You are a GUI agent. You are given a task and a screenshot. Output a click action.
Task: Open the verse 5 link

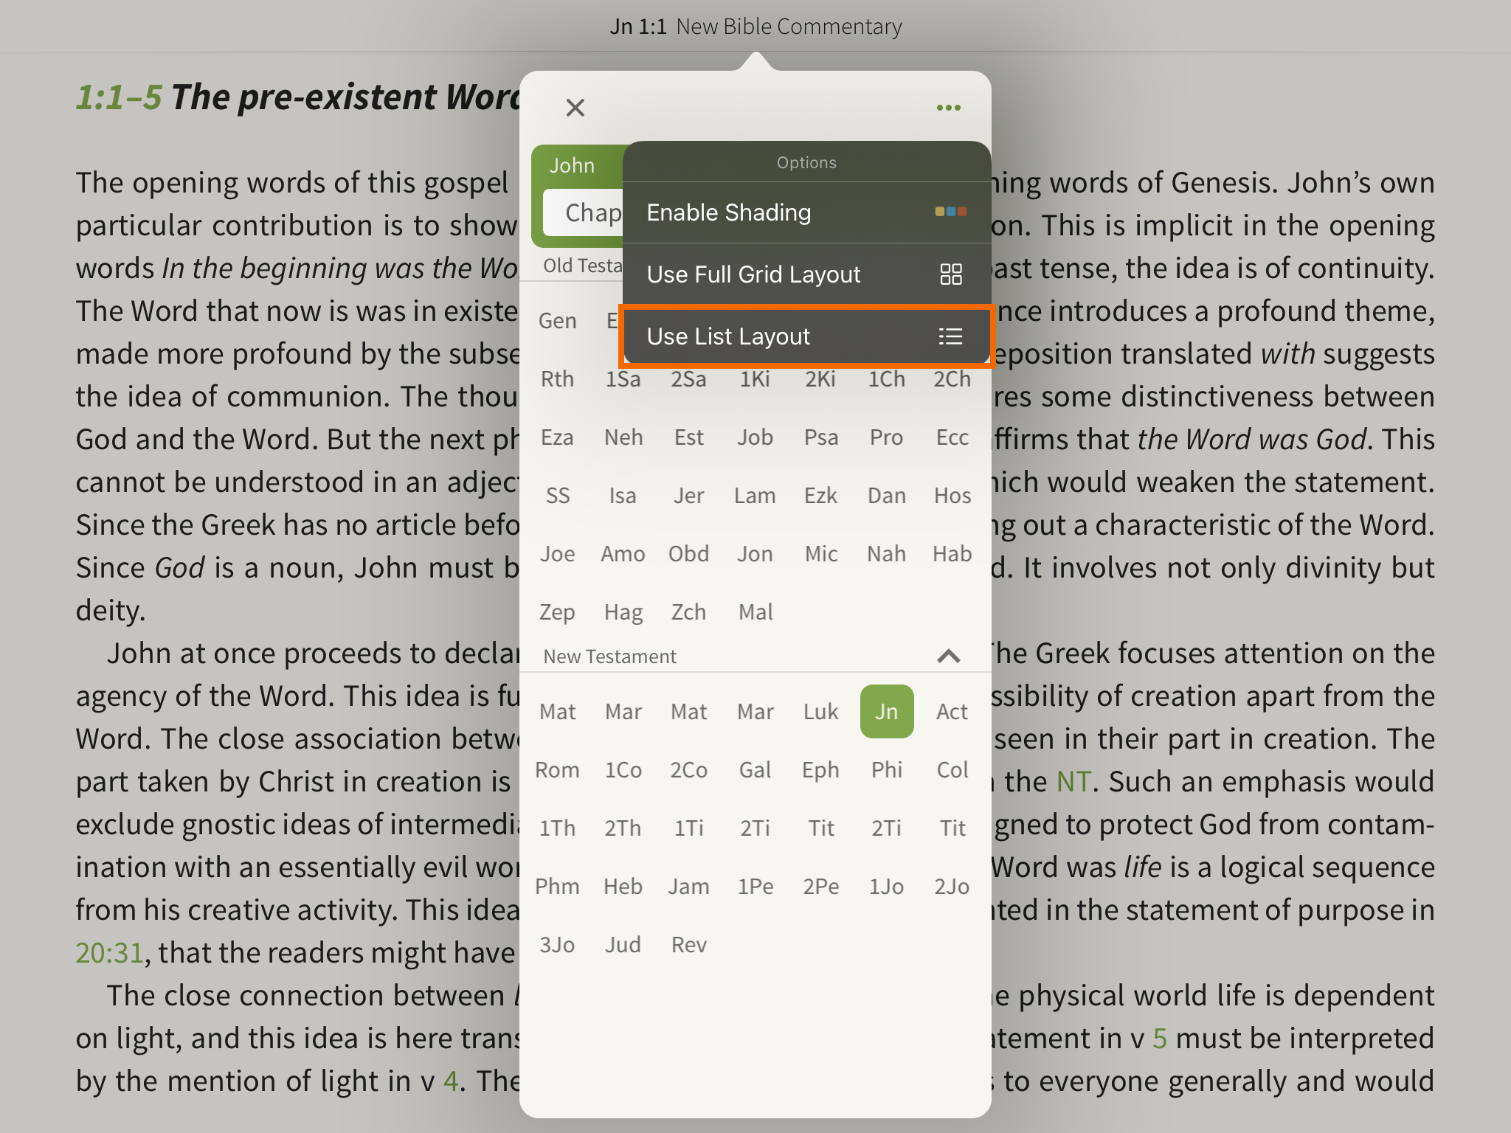(1160, 1039)
